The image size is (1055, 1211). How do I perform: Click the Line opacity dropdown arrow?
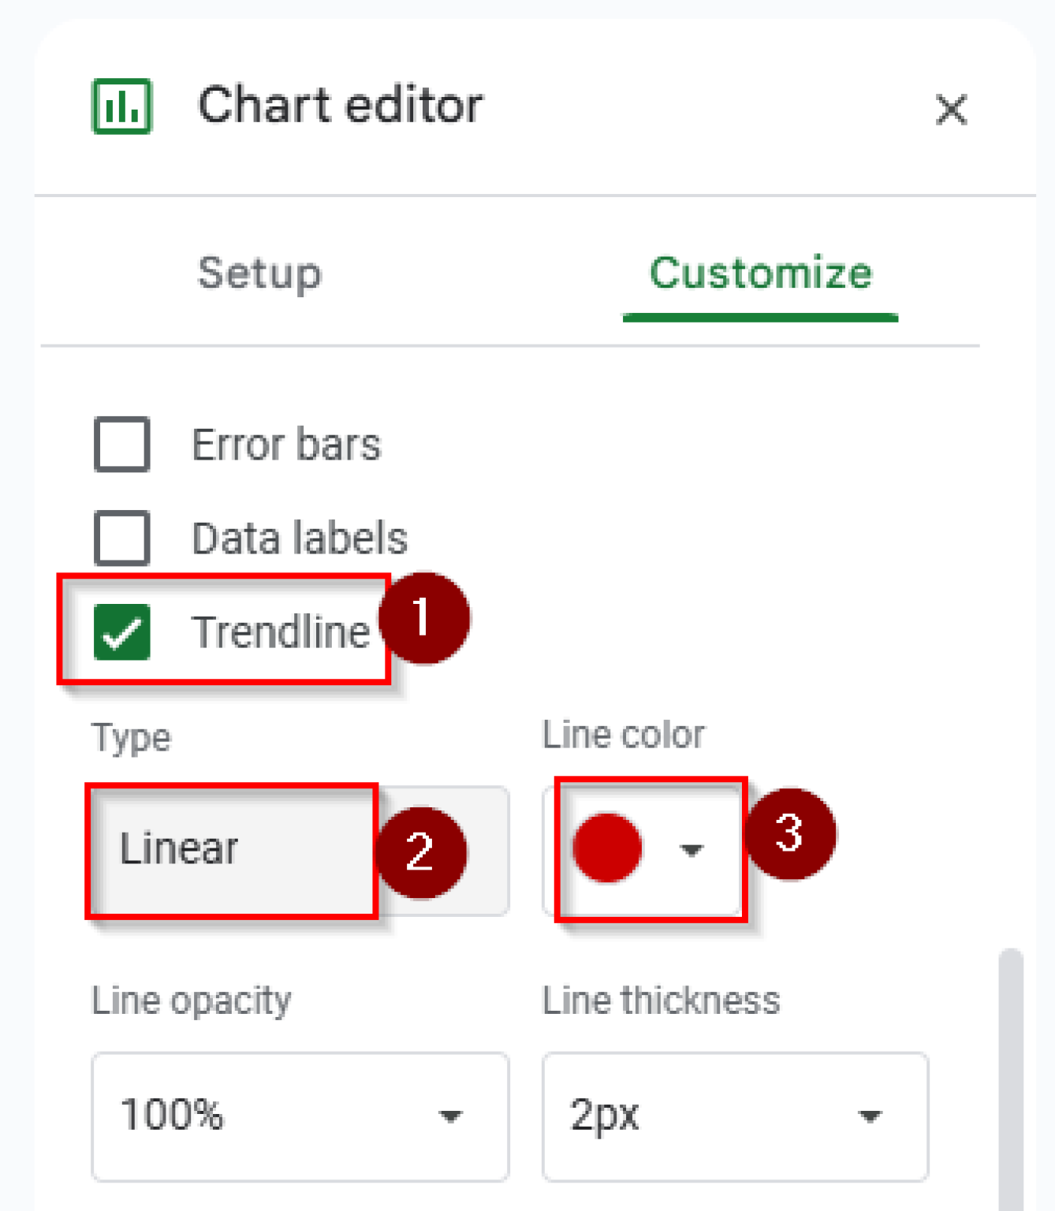450,1116
